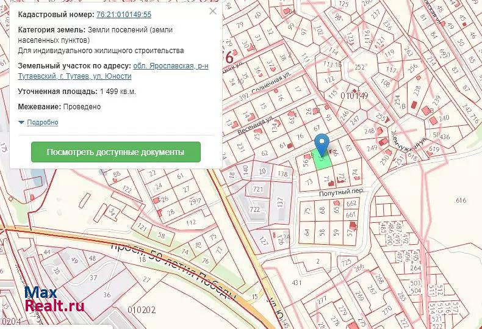Click the large parcel numbered 616
The width and height of the screenshot is (482, 329).
[460, 200]
